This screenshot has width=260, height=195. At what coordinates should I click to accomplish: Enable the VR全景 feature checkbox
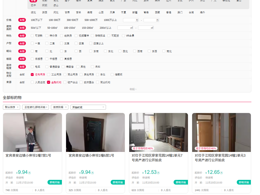point(123,36)
